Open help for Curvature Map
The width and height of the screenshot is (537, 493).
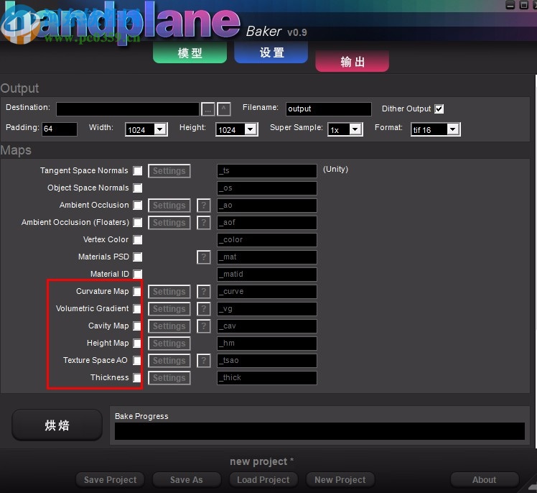tap(204, 291)
